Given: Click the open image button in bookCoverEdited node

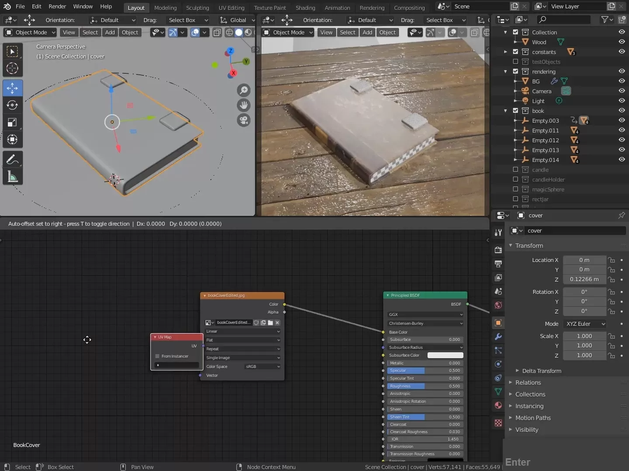Looking at the screenshot, I should [x=270, y=323].
